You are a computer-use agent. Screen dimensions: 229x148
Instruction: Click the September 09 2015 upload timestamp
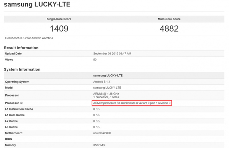click(112, 54)
